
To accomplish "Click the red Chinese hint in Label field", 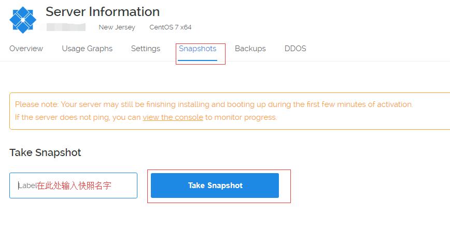I will [x=74, y=185].
